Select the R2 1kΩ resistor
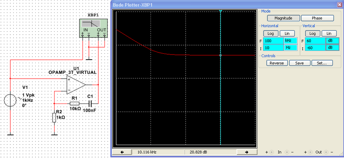The image size is (344, 158). (x=54, y=118)
